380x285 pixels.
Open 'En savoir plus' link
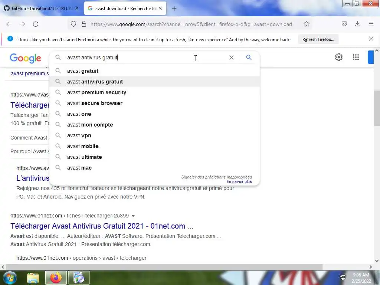pos(239,181)
